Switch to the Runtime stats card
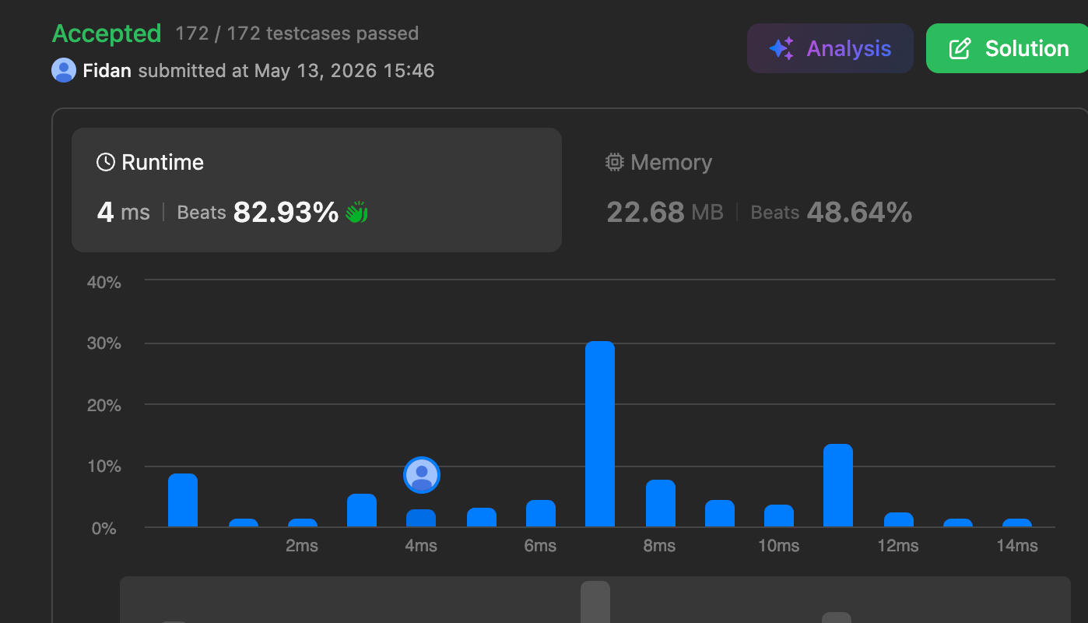Screen dimensions: 1088x623 317,190
